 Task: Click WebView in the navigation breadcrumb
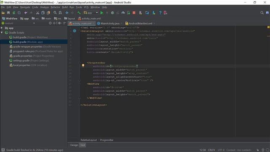coord(10,19)
